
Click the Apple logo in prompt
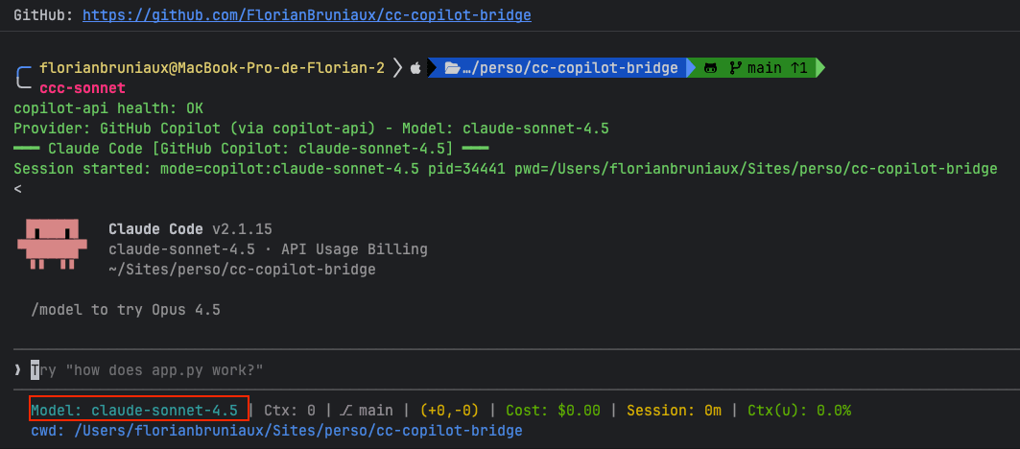pyautogui.click(x=415, y=68)
